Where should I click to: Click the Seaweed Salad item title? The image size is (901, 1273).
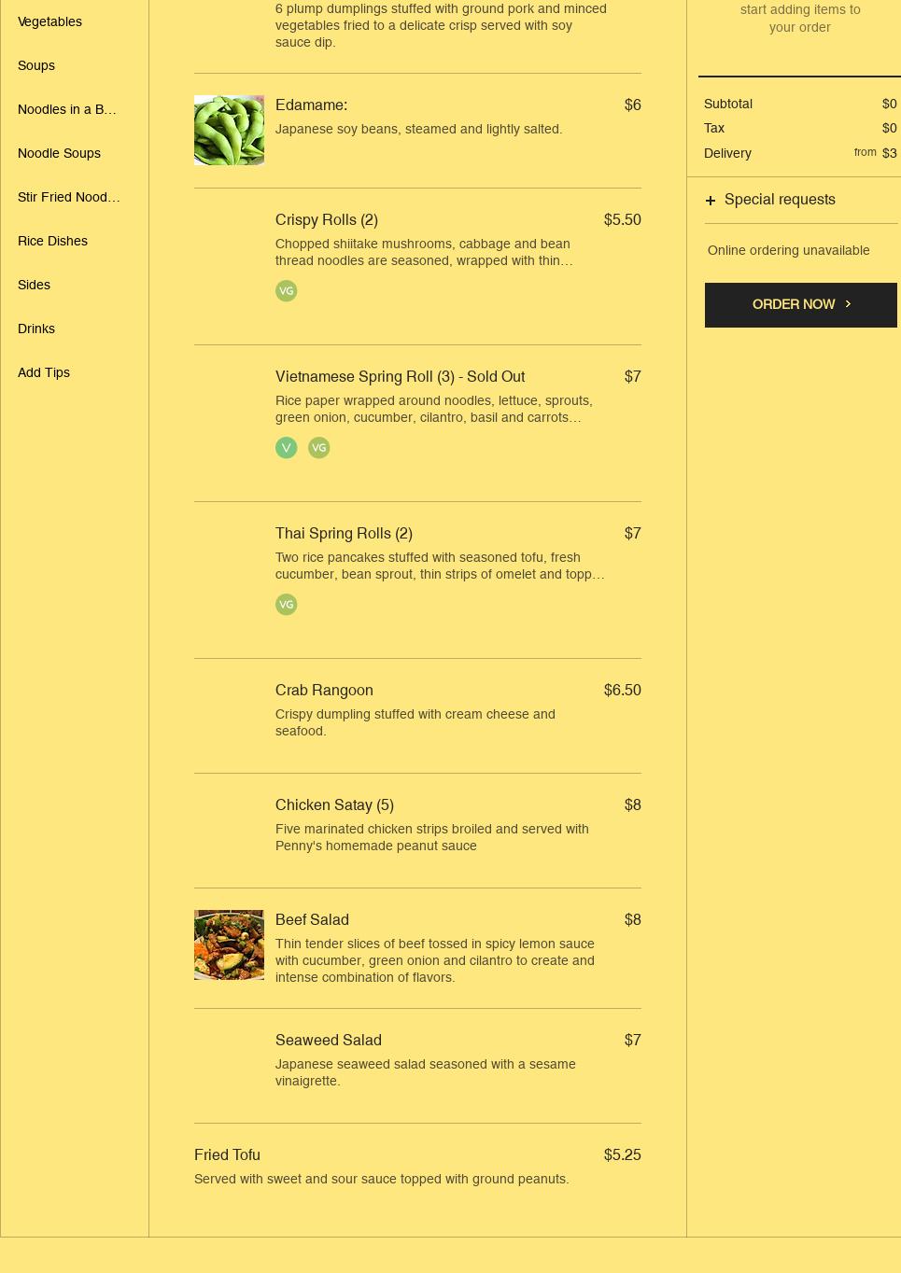point(329,1041)
